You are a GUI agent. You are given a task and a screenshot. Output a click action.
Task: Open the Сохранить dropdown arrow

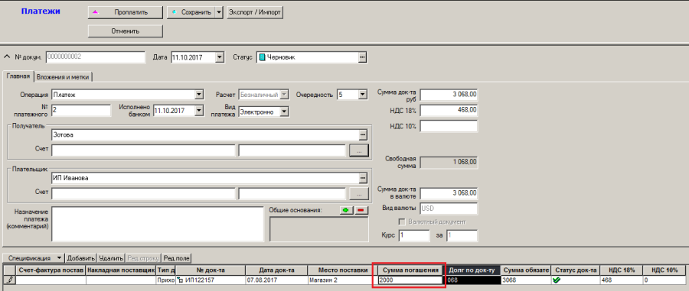pyautogui.click(x=220, y=12)
